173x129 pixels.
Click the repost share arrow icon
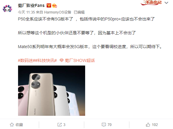pos(60,125)
